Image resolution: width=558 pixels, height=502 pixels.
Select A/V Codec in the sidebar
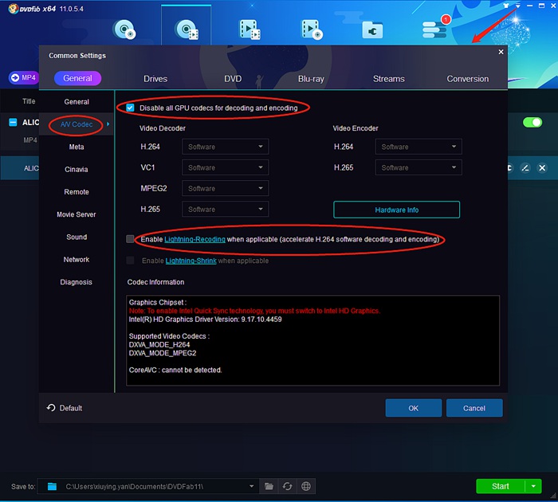click(77, 124)
